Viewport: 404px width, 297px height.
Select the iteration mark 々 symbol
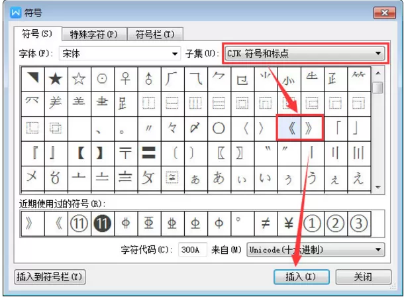[x=172, y=128]
